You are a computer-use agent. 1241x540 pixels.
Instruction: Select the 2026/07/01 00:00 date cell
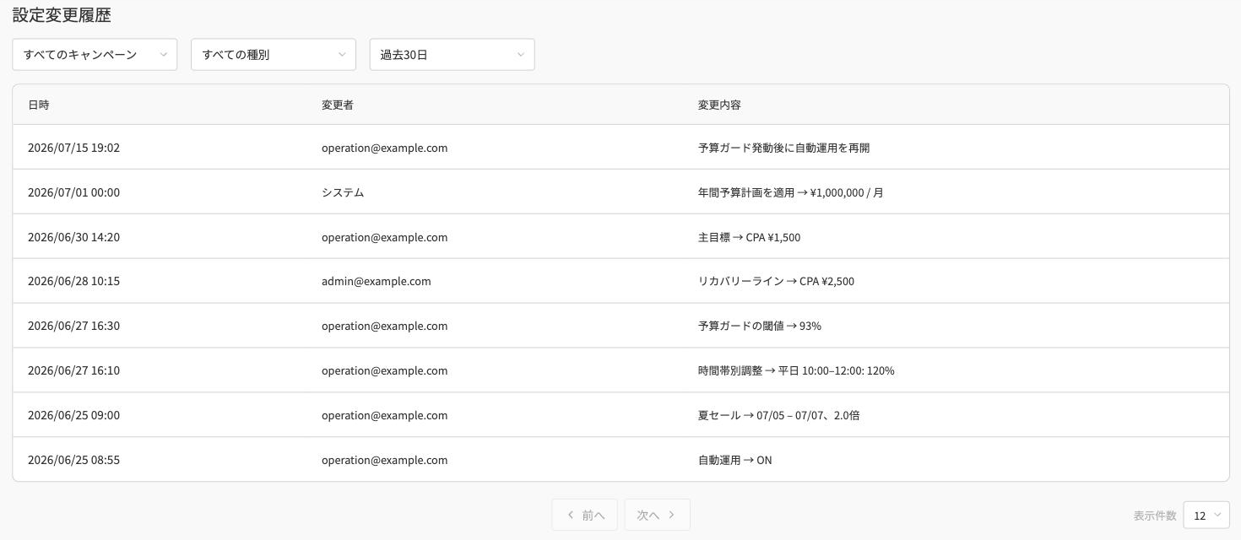click(74, 192)
